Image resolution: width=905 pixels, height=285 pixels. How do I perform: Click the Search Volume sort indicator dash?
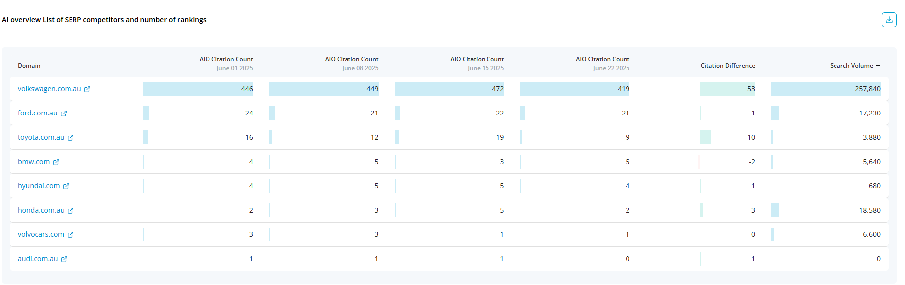(x=878, y=66)
